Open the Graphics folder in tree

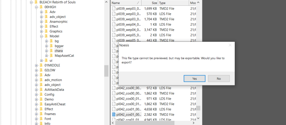[x=56, y=31]
